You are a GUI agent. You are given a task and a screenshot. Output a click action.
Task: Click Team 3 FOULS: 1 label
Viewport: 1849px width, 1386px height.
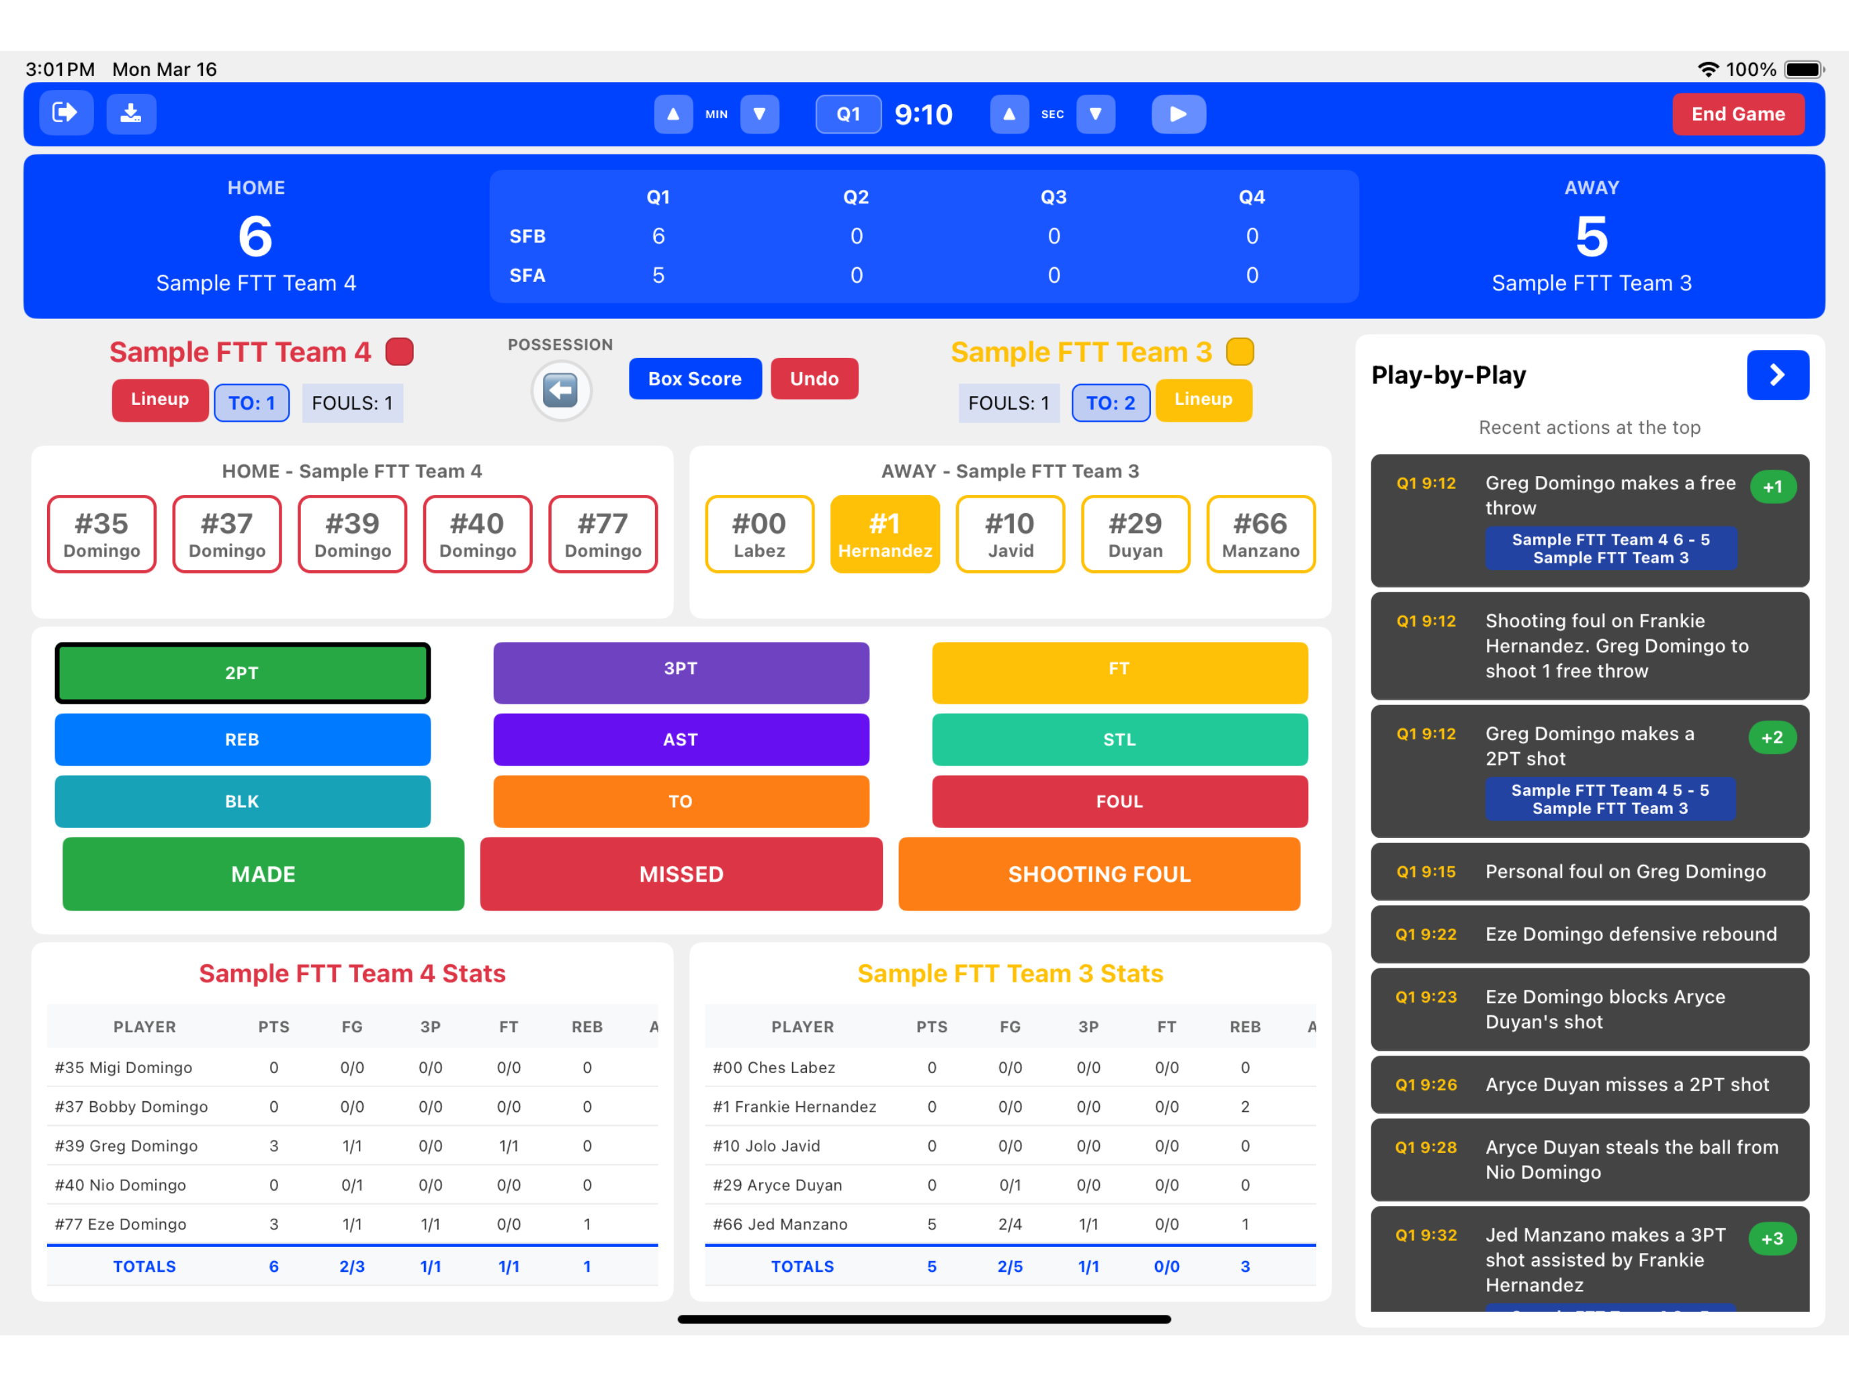[1009, 403]
